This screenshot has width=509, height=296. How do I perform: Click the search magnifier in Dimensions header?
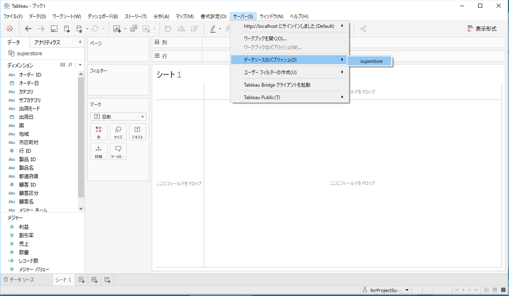70,64
